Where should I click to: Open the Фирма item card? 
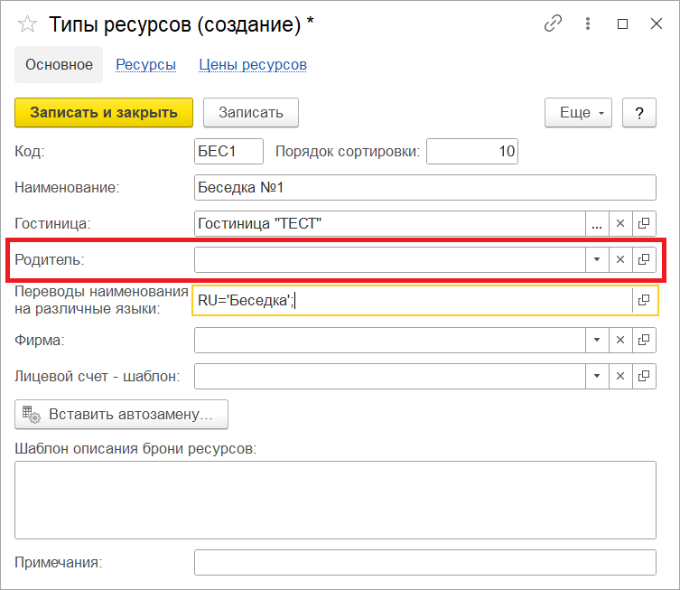click(644, 340)
